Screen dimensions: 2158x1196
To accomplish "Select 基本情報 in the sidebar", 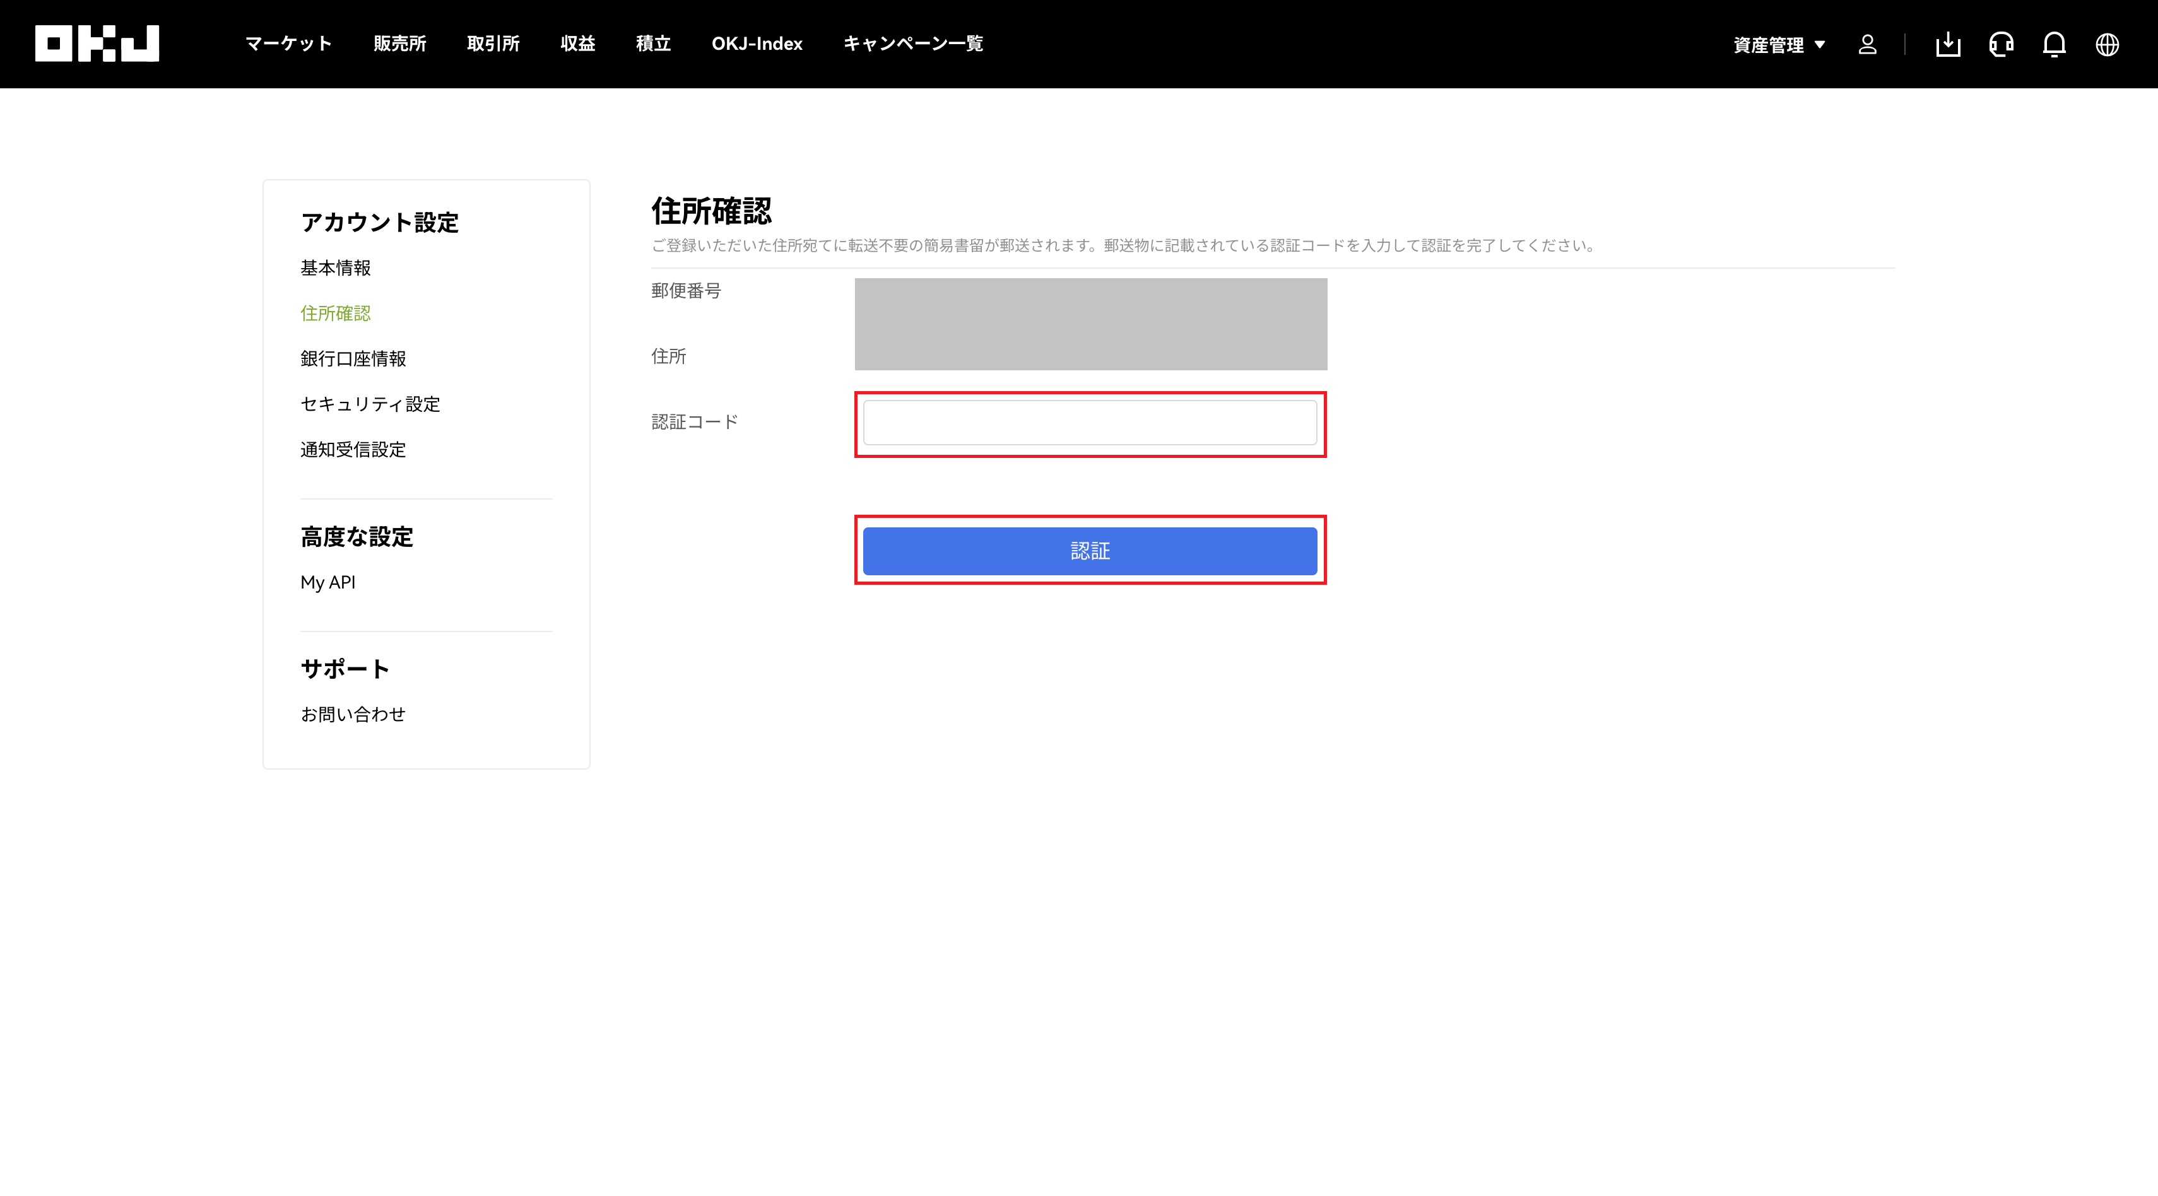I will click(336, 268).
